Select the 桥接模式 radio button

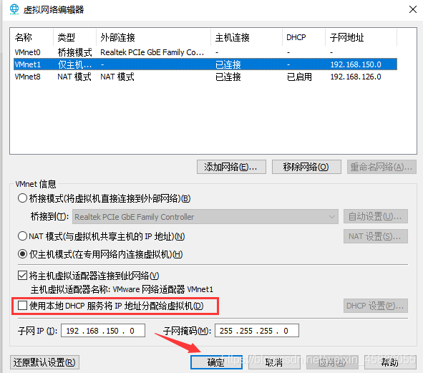pos(22,198)
